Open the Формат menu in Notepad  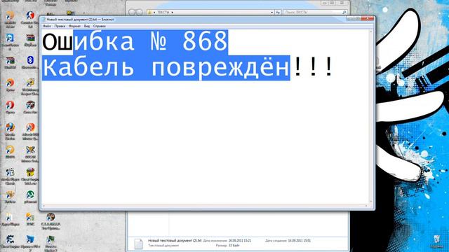point(74,26)
